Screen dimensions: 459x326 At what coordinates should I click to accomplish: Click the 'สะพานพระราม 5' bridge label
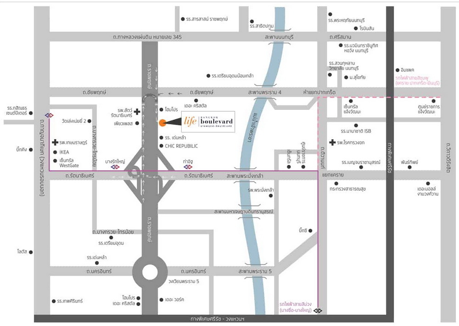255,272
